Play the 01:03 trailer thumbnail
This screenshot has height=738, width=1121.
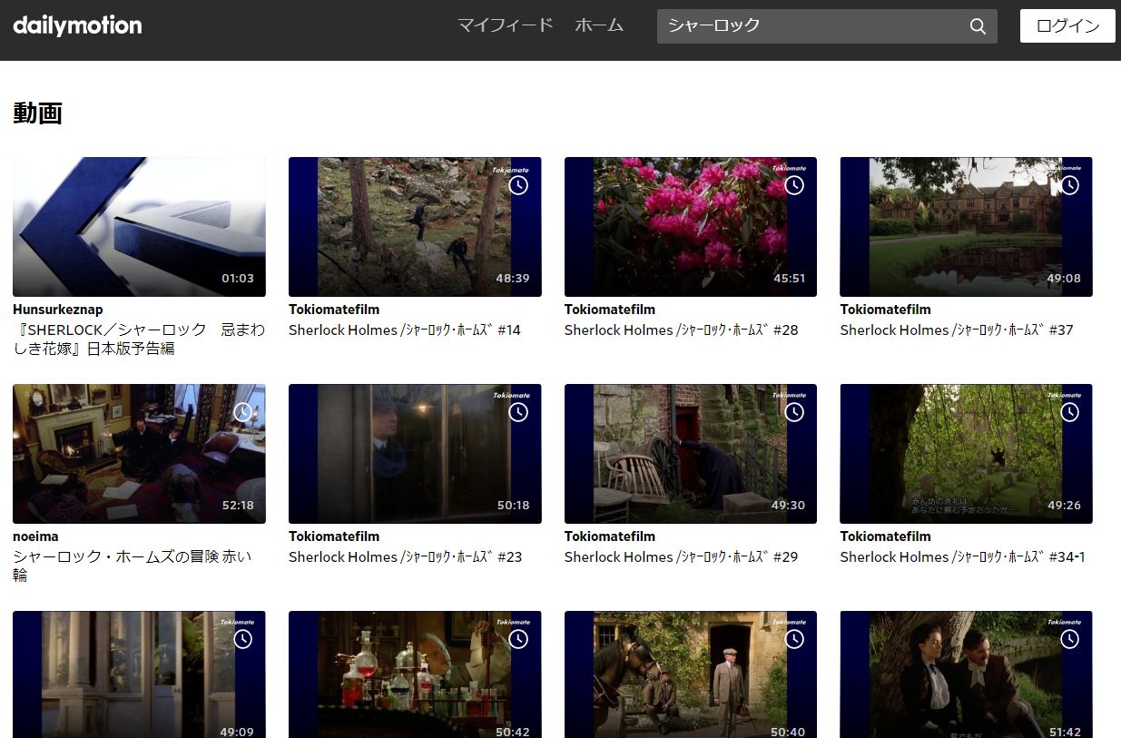click(139, 227)
